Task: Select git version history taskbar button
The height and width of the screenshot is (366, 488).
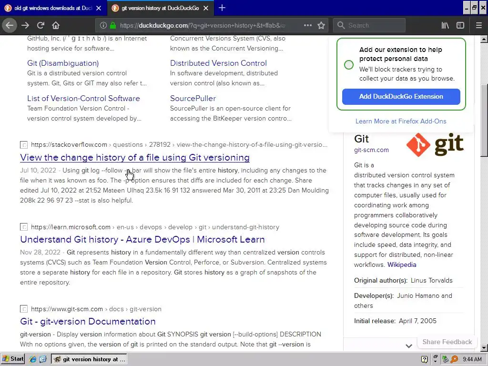Action: (x=89, y=359)
